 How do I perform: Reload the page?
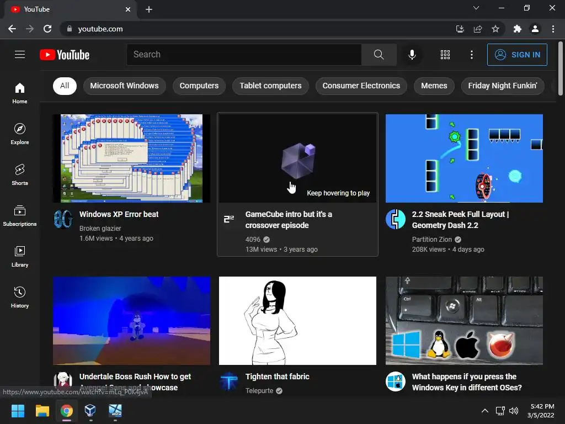pyautogui.click(x=47, y=29)
